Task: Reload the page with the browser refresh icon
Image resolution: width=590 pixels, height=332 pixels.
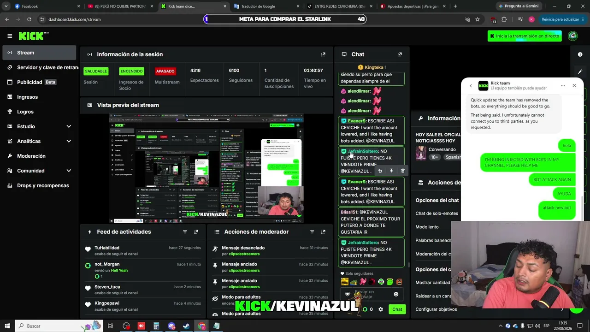Action: point(29,19)
